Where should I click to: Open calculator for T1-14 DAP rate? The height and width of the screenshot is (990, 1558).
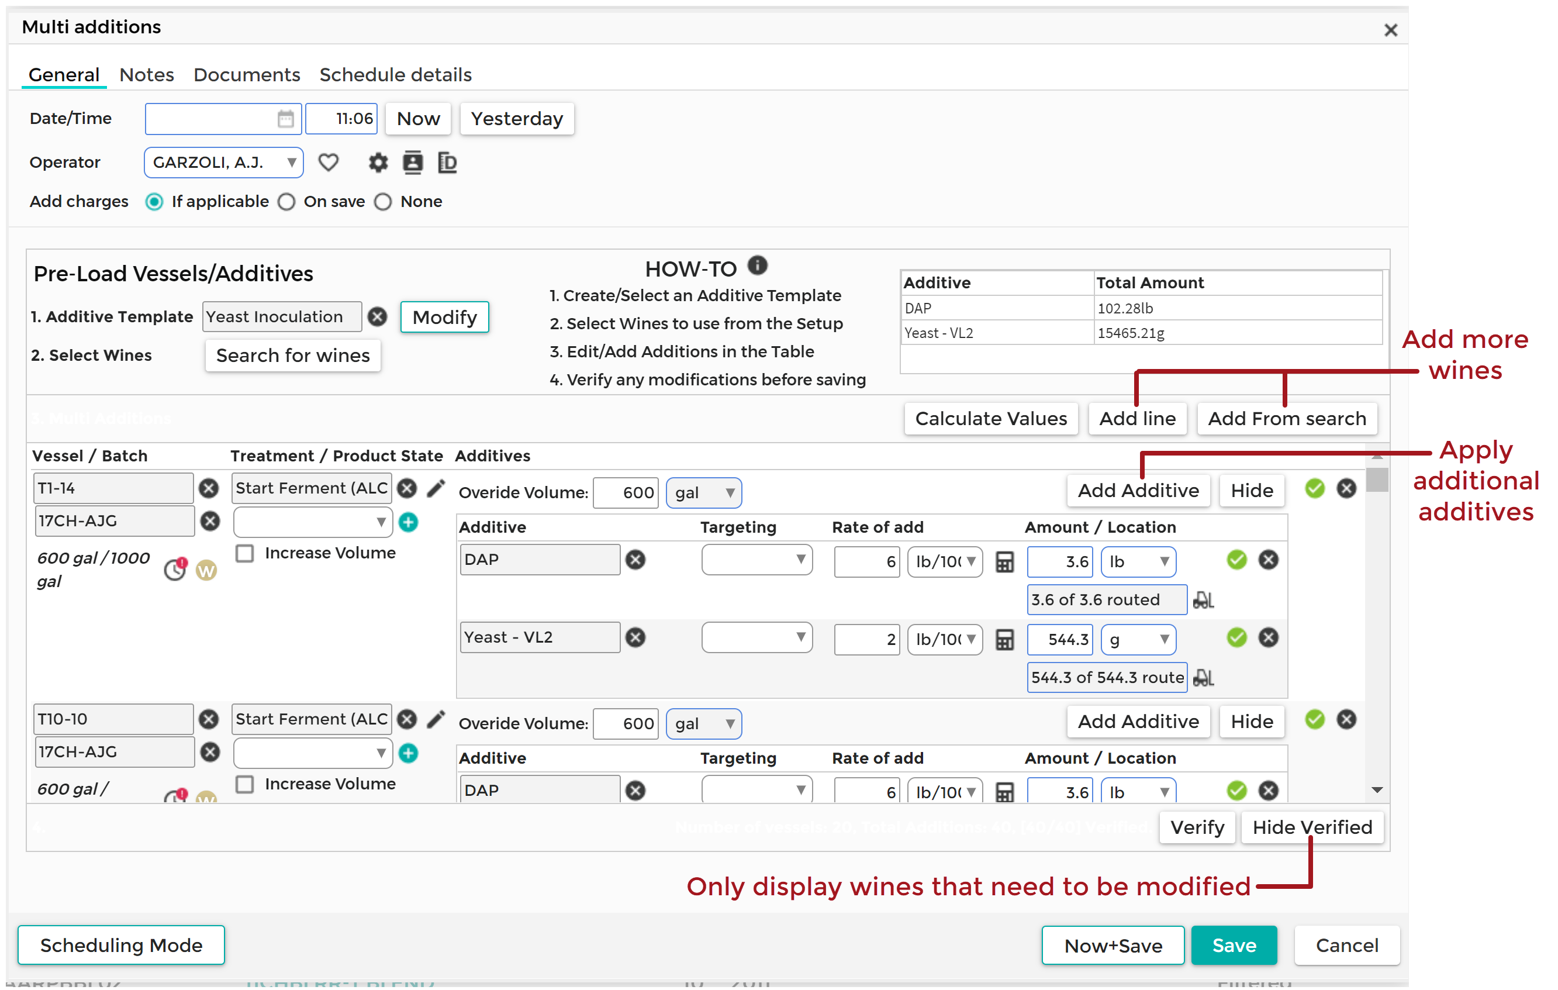pos(1005,563)
